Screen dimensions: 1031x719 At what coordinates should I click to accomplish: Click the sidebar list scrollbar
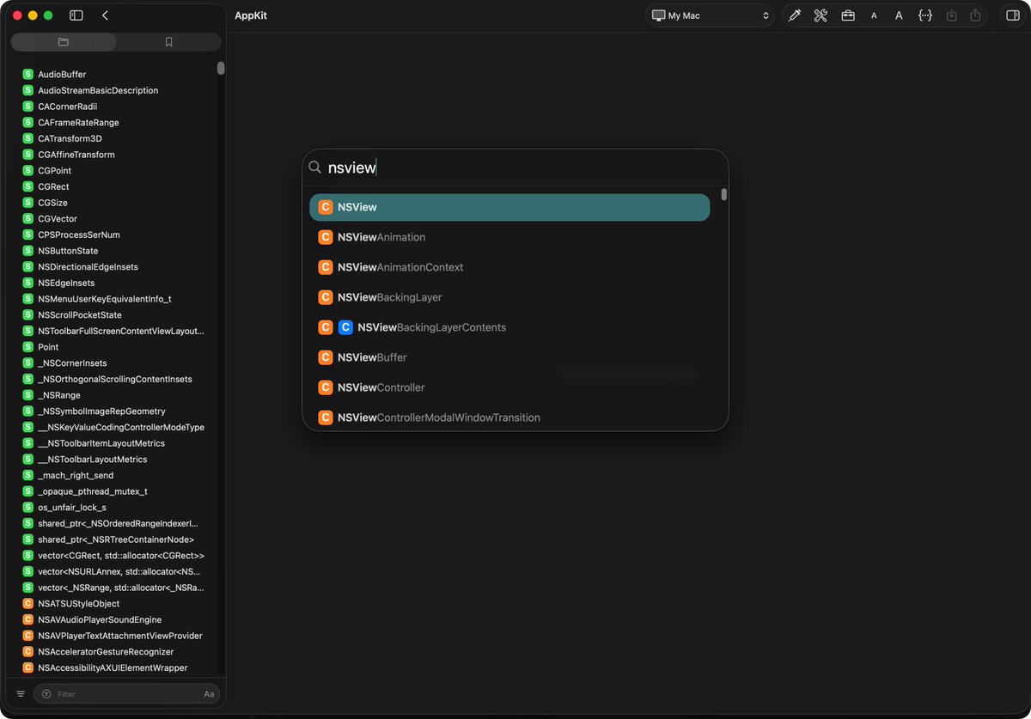(221, 68)
